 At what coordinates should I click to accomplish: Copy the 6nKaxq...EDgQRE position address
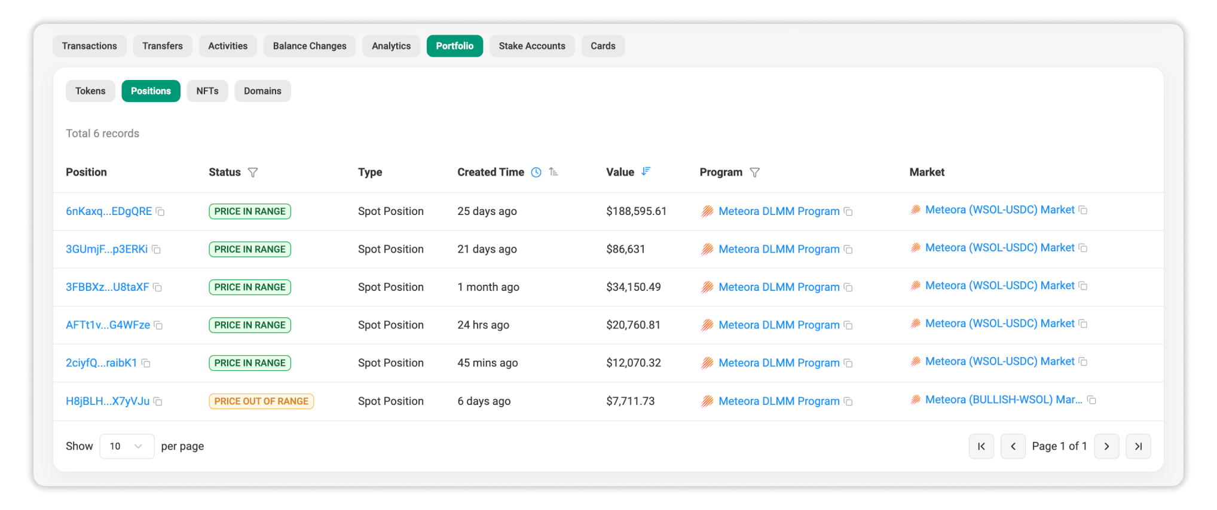[160, 211]
